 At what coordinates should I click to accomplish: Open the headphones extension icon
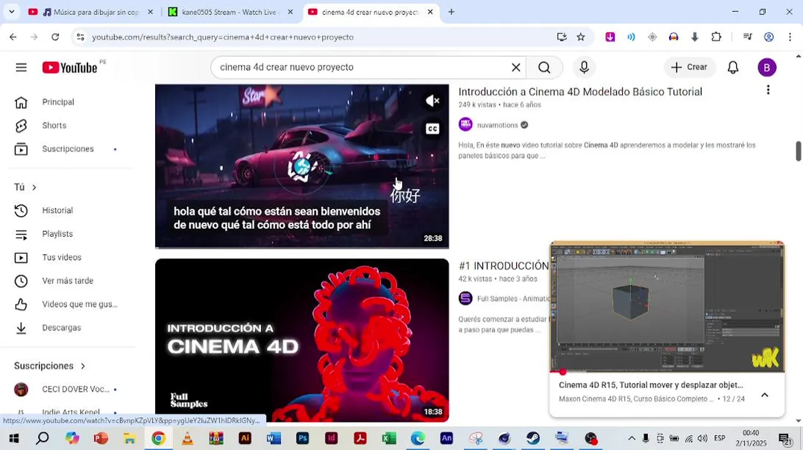point(674,37)
